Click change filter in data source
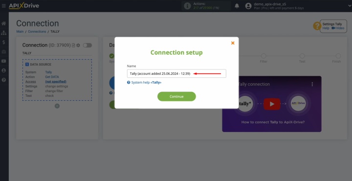352x181 pixels. [x=54, y=91]
